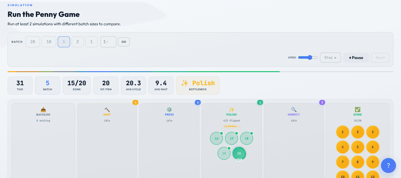Click the 15/20 text in Done column
The width and height of the screenshot is (401, 178).
coord(357,121)
